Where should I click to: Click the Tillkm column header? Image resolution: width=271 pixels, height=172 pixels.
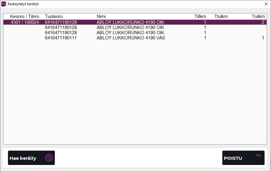pyautogui.click(x=200, y=16)
